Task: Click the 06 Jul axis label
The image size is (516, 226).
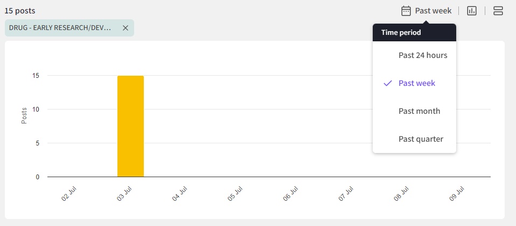Action: click(x=290, y=194)
